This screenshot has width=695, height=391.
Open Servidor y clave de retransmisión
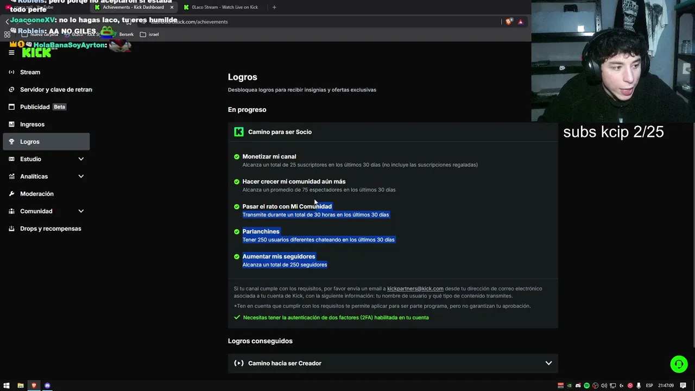(47, 90)
